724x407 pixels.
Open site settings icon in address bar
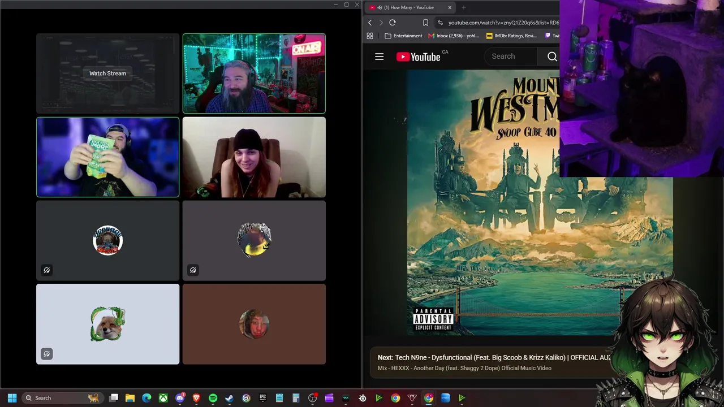[x=440, y=23]
